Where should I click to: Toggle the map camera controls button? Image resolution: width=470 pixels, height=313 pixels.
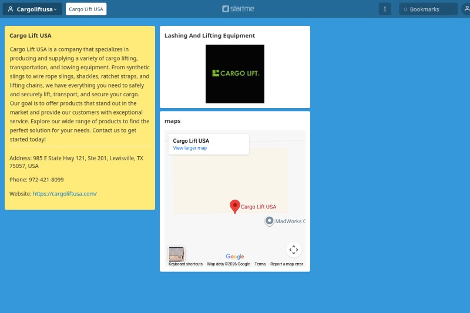tap(294, 250)
